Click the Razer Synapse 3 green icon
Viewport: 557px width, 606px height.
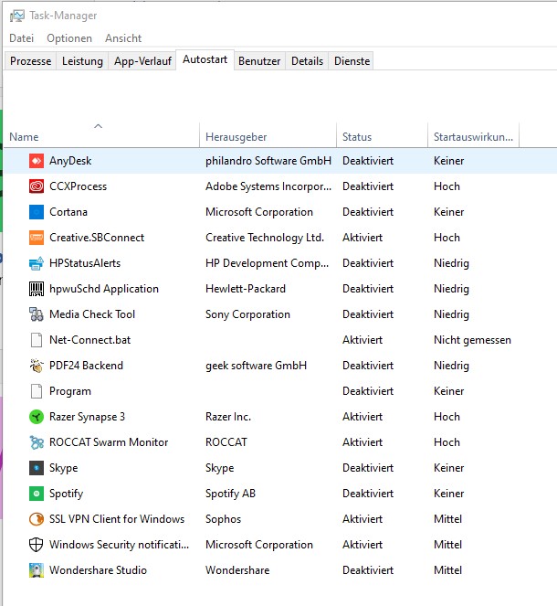point(37,417)
